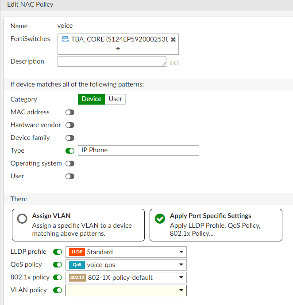
Task: Select the Assign VLAN radio circle
Action: point(22,219)
